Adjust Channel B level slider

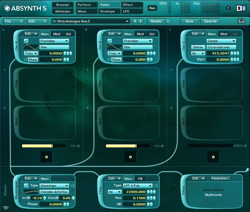click(x=128, y=146)
